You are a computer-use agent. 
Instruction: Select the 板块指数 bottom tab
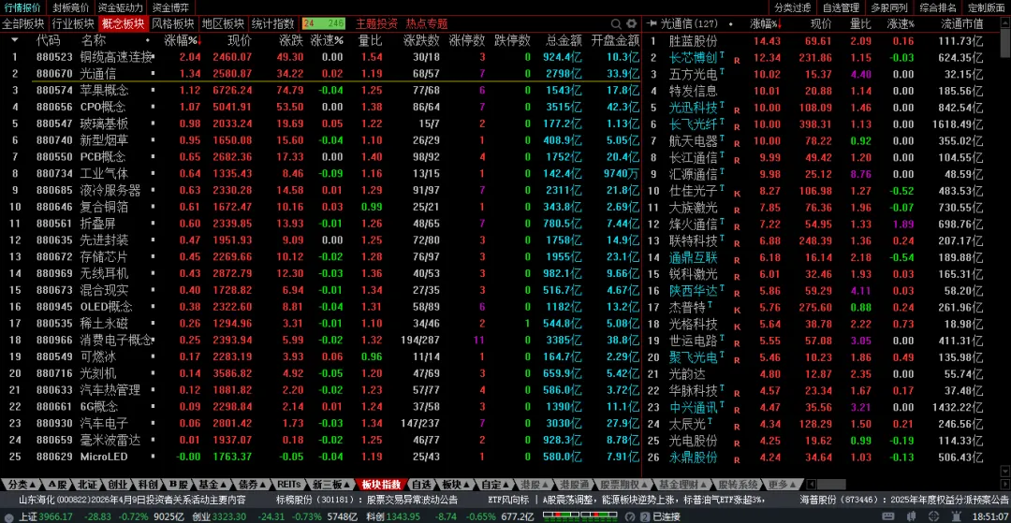click(380, 485)
